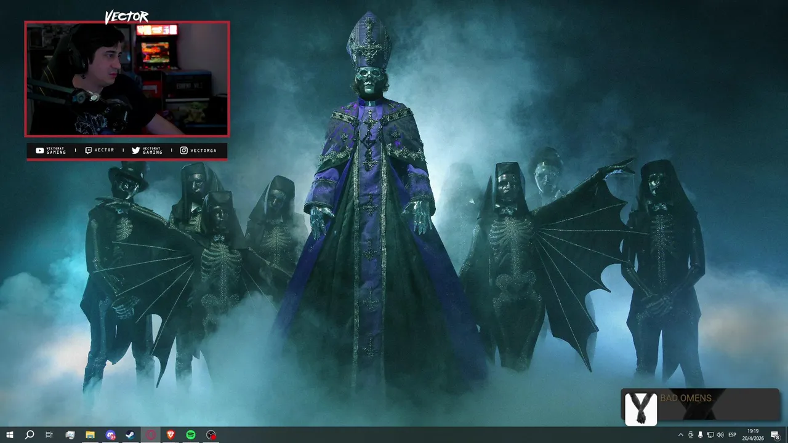Screen dimensions: 788x443
Task: Click the VECTORGA Instagram handle text
Action: click(203, 151)
